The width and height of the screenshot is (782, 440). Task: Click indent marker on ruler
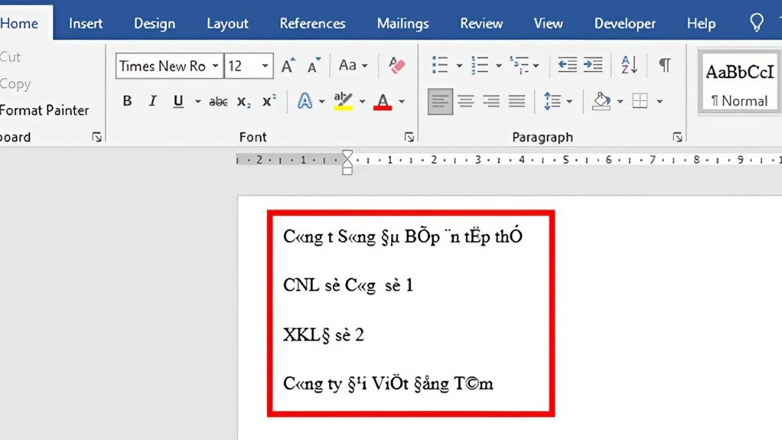[347, 162]
